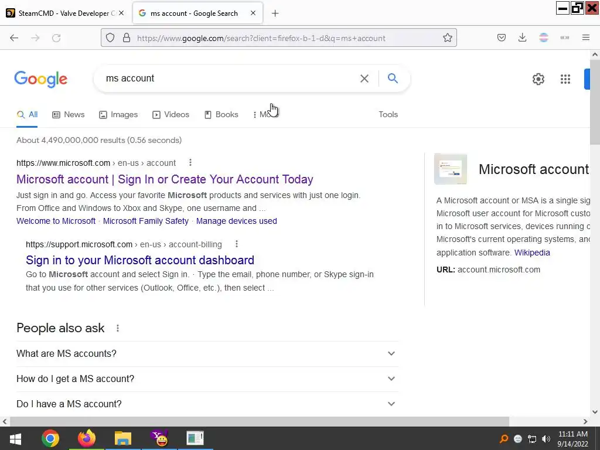Switch to Videos results

[171, 114]
